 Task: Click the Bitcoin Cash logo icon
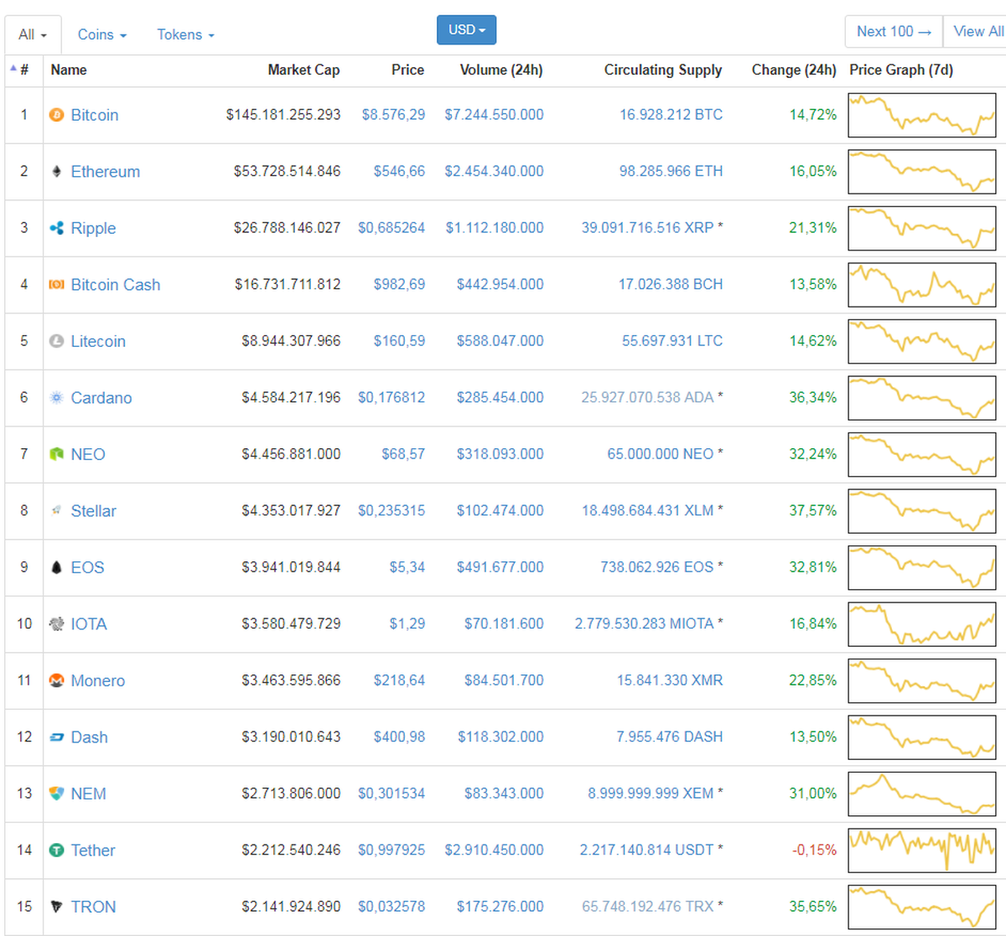pos(56,285)
